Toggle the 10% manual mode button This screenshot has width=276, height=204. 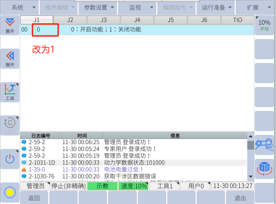[264, 25]
